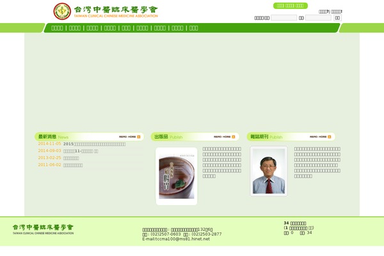Open the soup bowl book cover thumbnail
384x256 pixels.
coord(177,176)
